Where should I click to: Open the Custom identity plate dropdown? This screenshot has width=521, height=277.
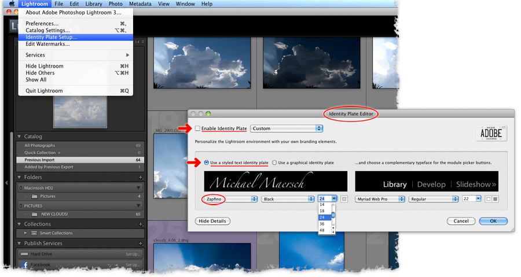(x=287, y=128)
